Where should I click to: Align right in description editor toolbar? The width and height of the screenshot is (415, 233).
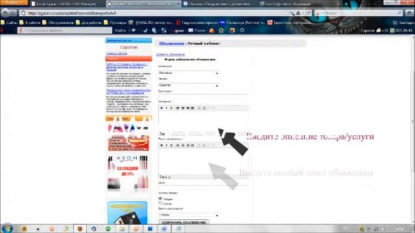pos(187,108)
